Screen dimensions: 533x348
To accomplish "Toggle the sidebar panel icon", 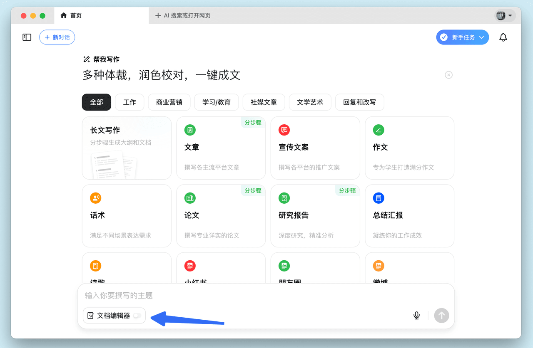I will [27, 37].
